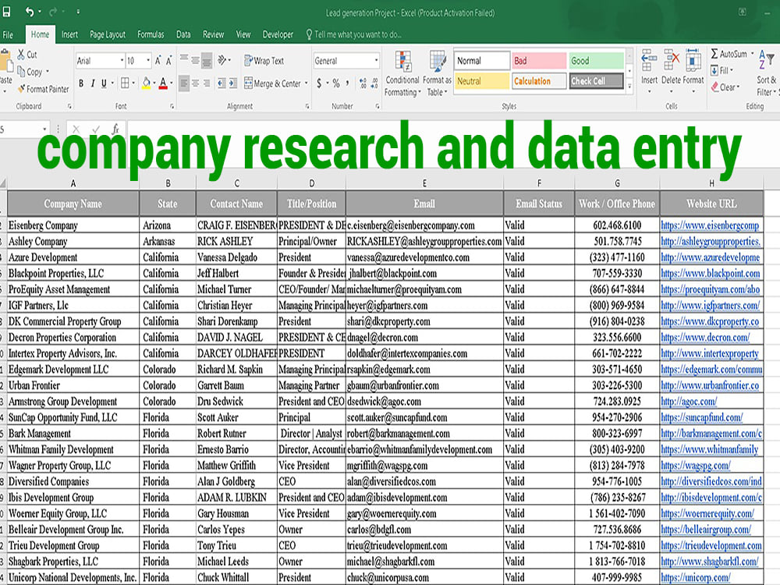Apply red Font Color A
780x585 pixels.
[x=163, y=83]
